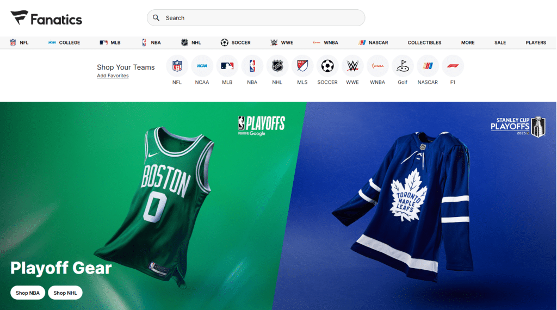
Task: Select the MLS crest icon
Action: [302, 66]
